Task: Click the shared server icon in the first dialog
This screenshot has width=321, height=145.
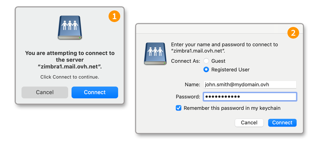Action: click(x=70, y=28)
